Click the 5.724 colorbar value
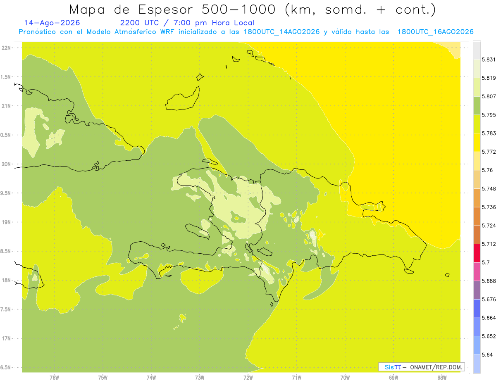Screen dimensions: 496x383 (489, 226)
